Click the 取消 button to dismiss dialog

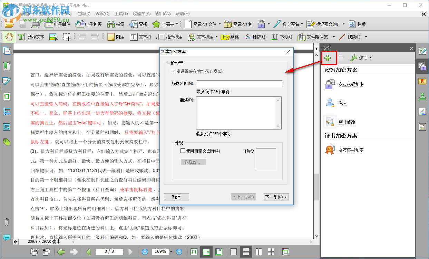(x=176, y=197)
